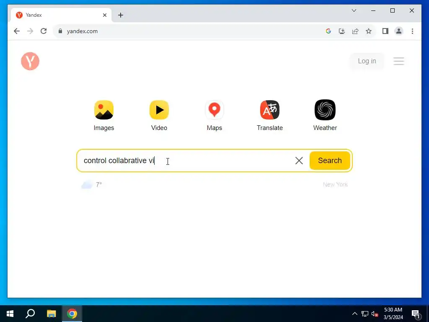The image size is (429, 322).
Task: Click the red Yandex logo
Action: 30,61
